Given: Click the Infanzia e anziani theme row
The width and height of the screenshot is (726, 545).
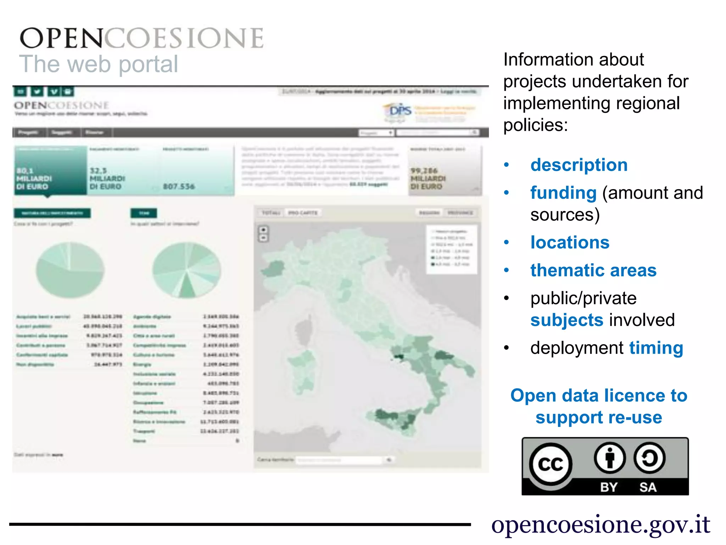Looking at the screenshot, I should point(186,384).
